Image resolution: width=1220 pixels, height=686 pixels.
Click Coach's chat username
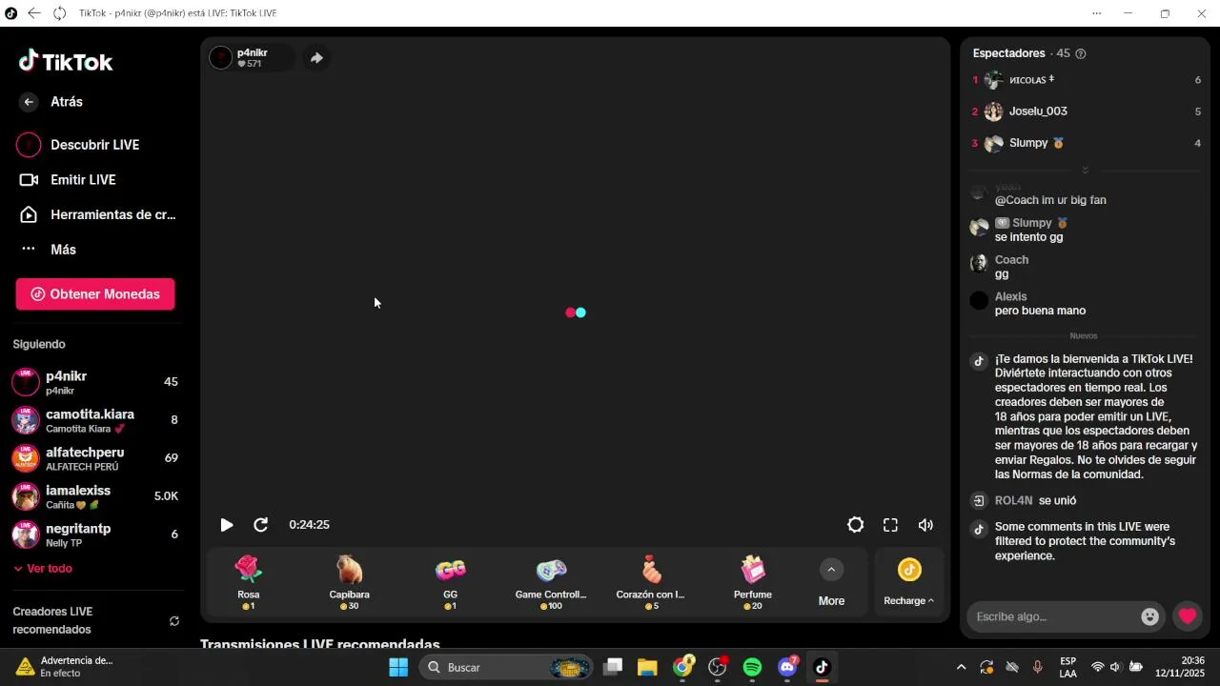pos(1011,260)
